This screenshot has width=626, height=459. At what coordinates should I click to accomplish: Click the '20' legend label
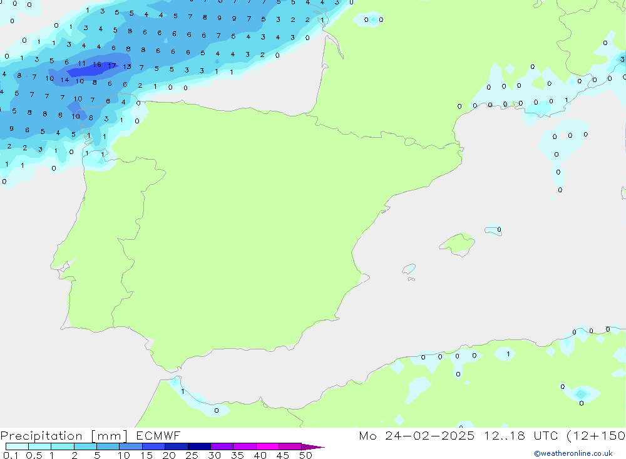[x=169, y=455]
